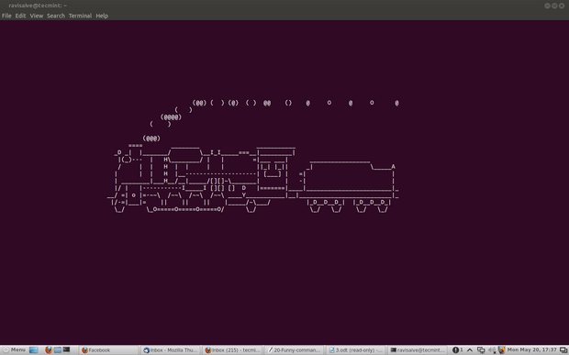Launch Firefox from the panel launcher
This screenshot has height=355, width=569.
pyautogui.click(x=49, y=349)
